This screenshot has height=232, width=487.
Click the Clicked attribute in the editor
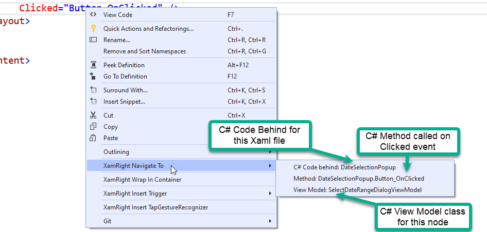[39, 8]
